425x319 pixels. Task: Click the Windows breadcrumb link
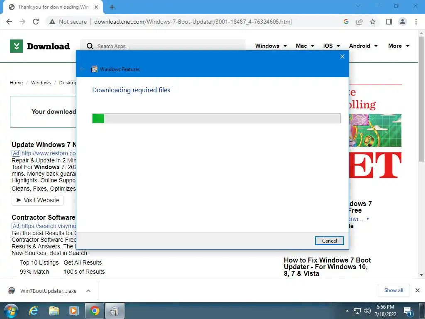coord(41,83)
